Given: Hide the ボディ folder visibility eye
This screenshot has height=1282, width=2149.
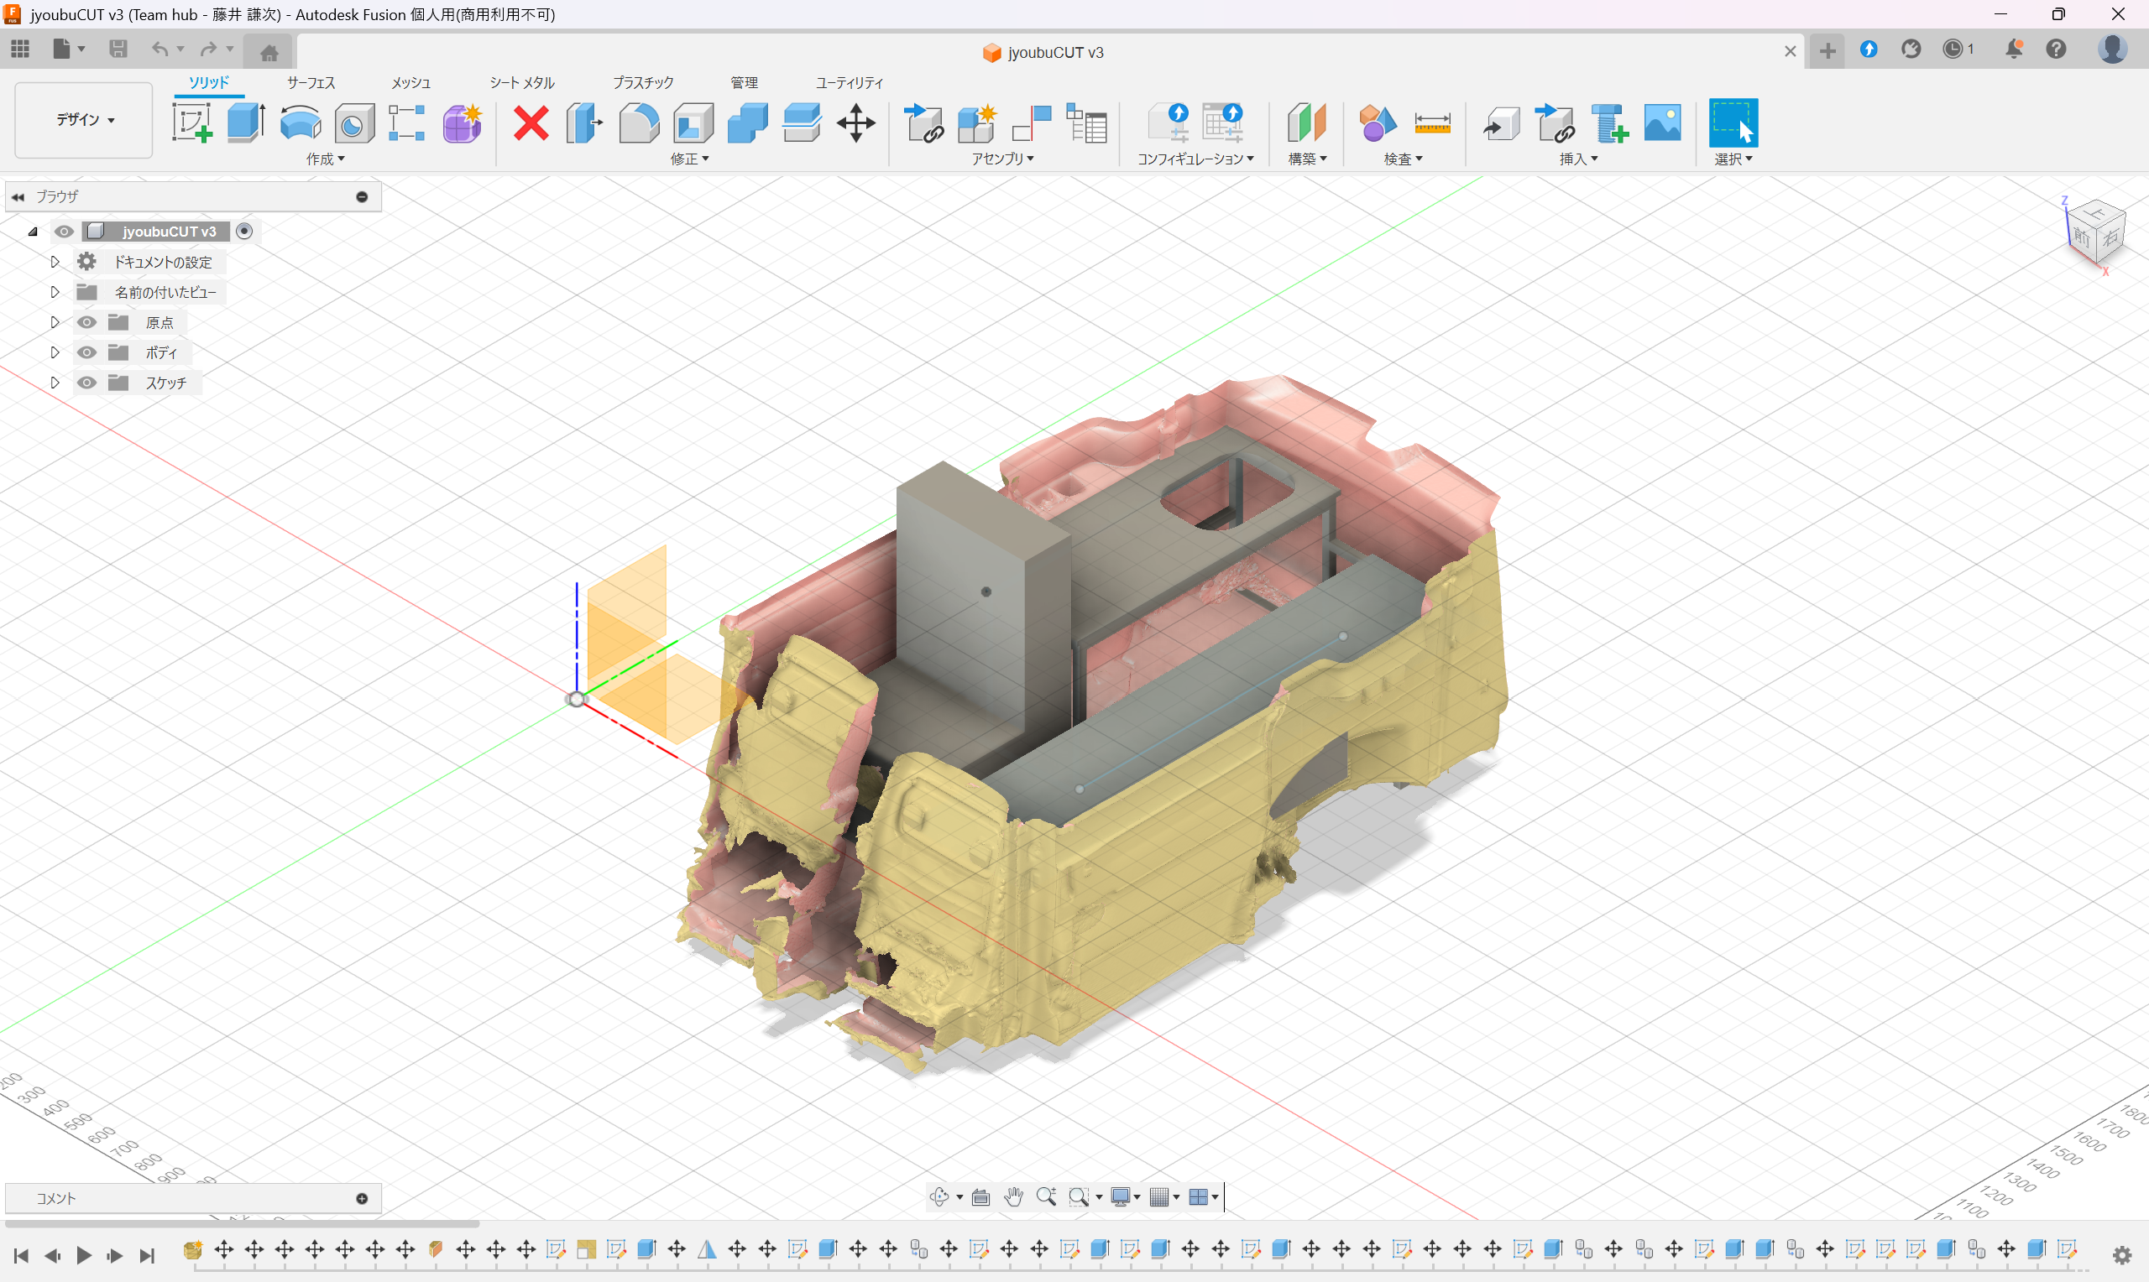Looking at the screenshot, I should [86, 352].
